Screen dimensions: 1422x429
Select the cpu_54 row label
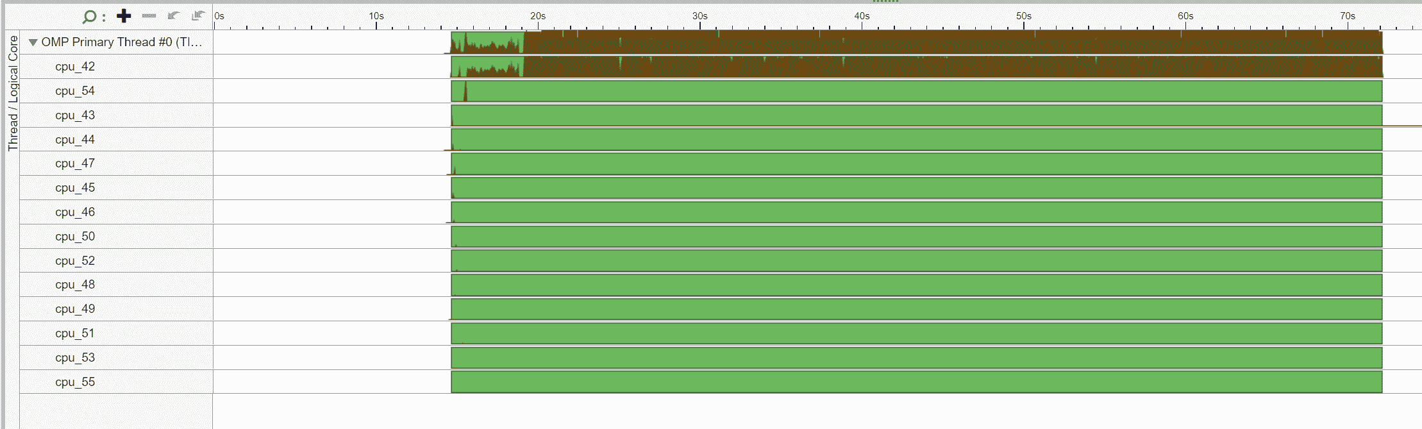tap(75, 91)
